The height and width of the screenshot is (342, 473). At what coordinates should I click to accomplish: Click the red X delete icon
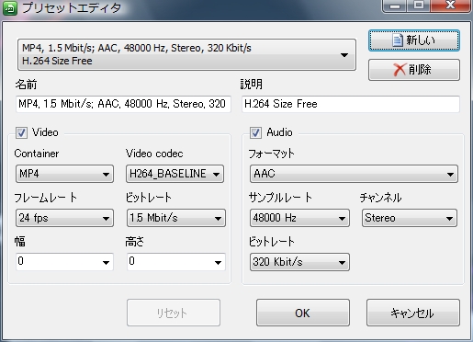(400, 70)
